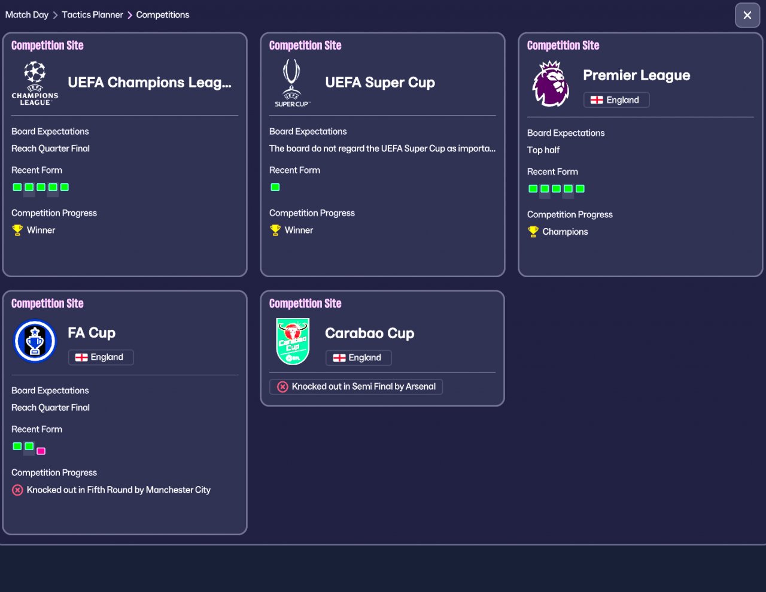This screenshot has height=592, width=766.
Task: Click Champions League 'Winner' progress text
Action: pyautogui.click(x=41, y=230)
